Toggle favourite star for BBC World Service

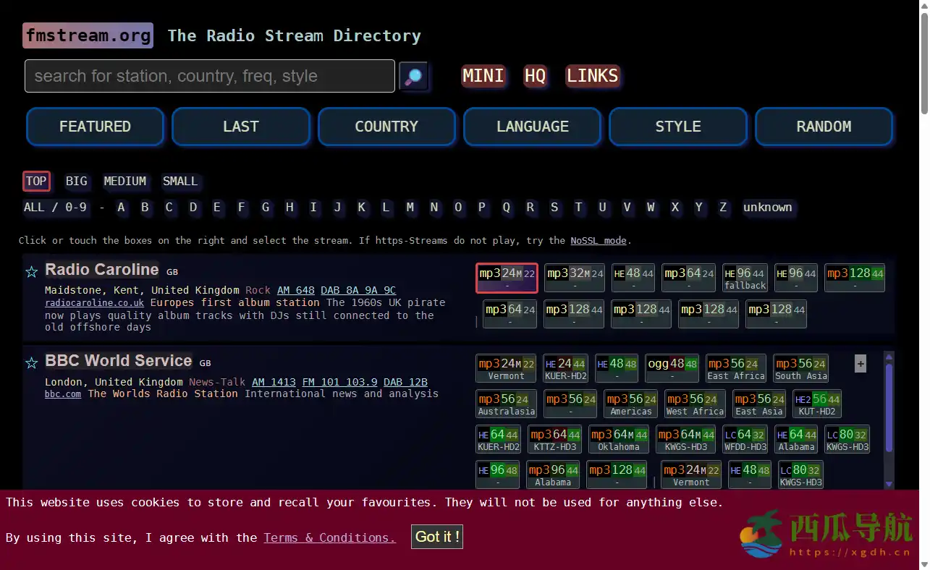click(x=31, y=363)
